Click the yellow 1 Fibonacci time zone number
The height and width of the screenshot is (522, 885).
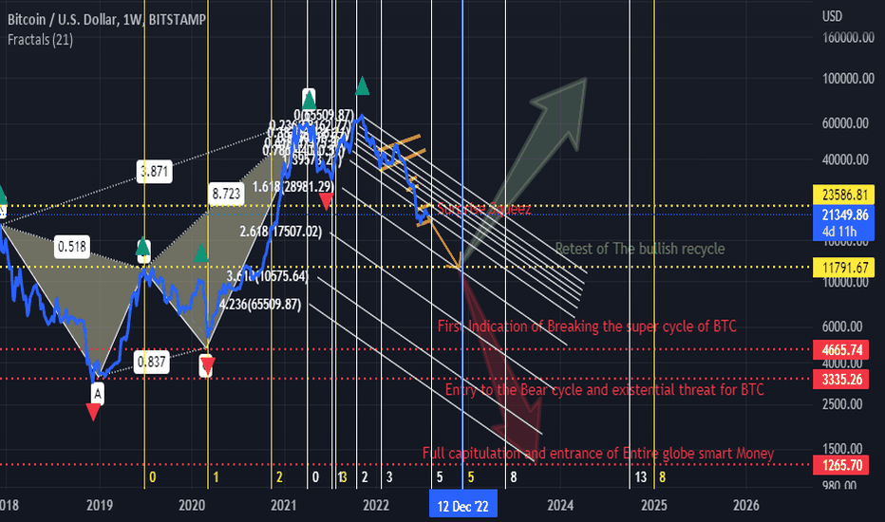tap(216, 477)
